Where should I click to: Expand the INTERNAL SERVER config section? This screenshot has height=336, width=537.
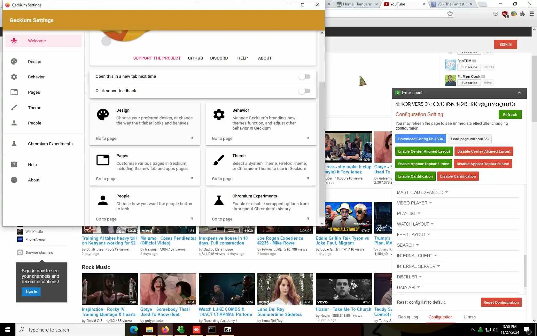pos(418,266)
